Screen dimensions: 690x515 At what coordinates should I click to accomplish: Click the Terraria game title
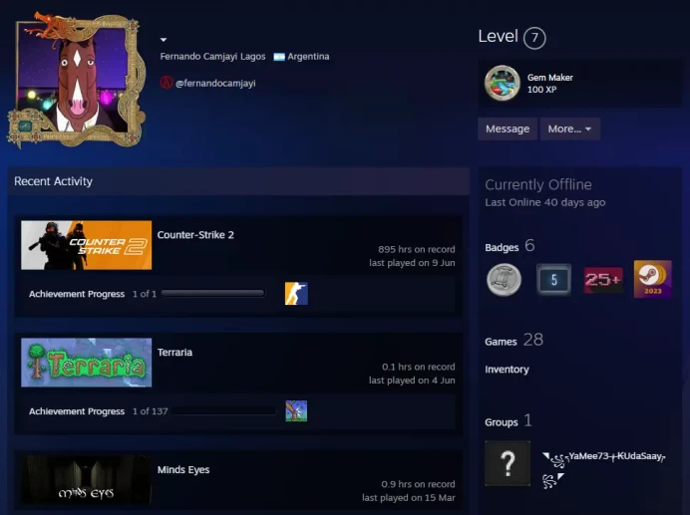(x=174, y=353)
